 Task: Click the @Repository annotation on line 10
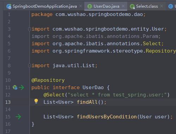[48, 80]
